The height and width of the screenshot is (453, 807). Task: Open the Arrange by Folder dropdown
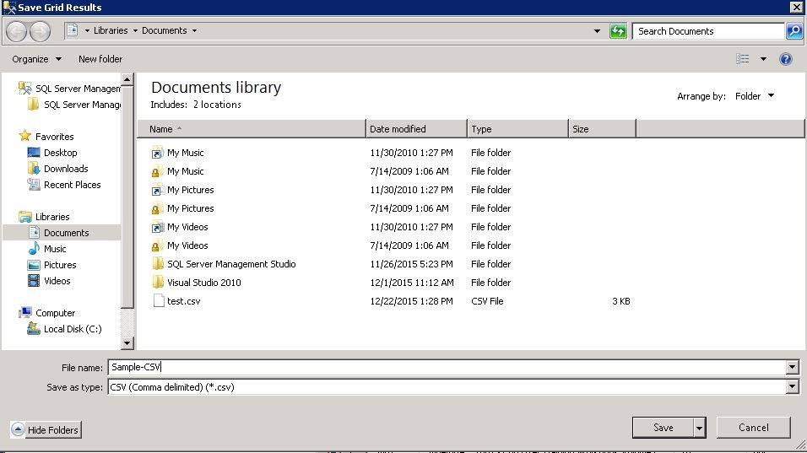755,96
